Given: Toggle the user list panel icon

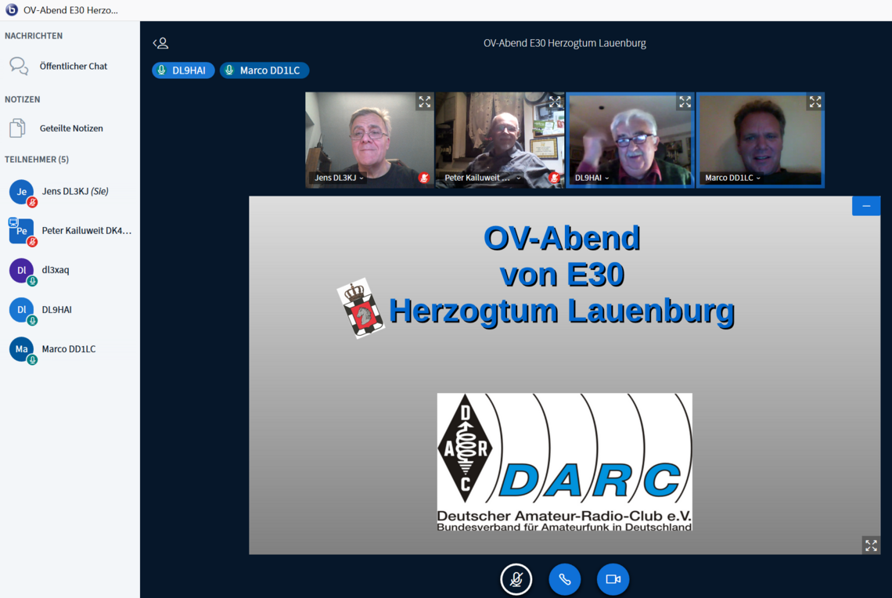Looking at the screenshot, I should pos(161,43).
